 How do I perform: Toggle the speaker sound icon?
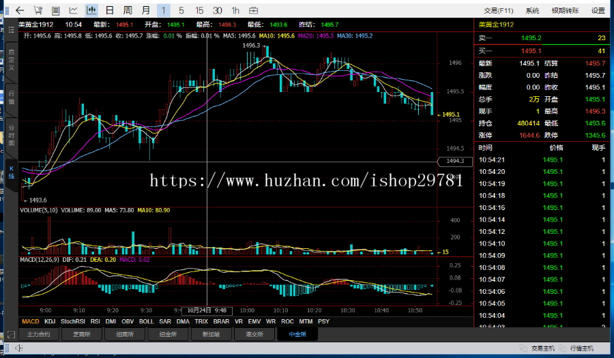tap(19, 348)
